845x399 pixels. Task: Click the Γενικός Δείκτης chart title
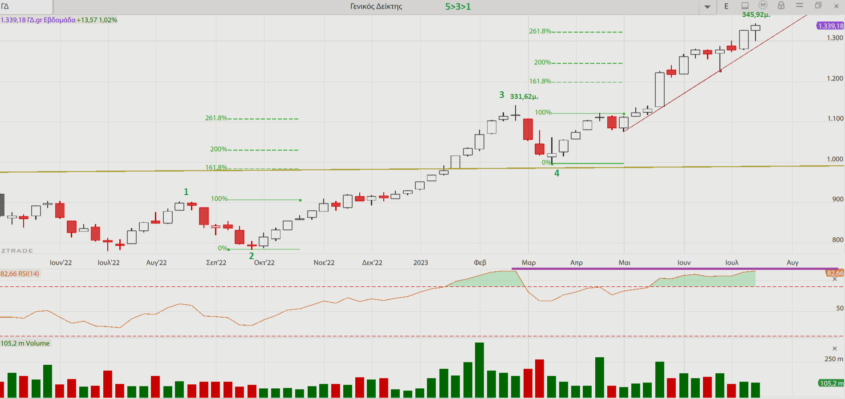click(376, 7)
